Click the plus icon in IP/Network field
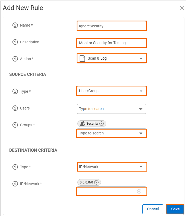 pyautogui.click(x=139, y=191)
